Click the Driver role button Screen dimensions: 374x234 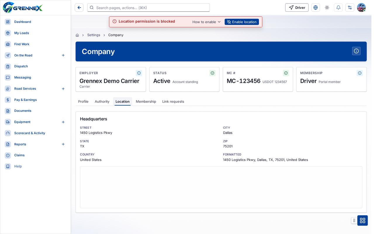tap(297, 8)
